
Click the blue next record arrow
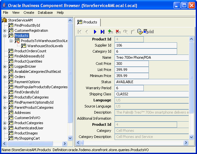pyautogui.click(x=95, y=32)
